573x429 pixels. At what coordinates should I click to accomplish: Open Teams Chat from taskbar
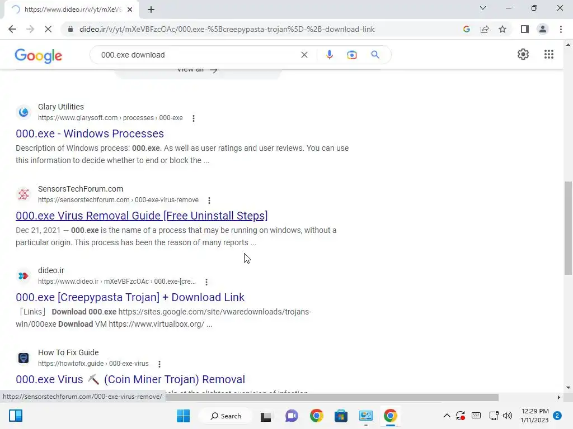pyautogui.click(x=291, y=416)
